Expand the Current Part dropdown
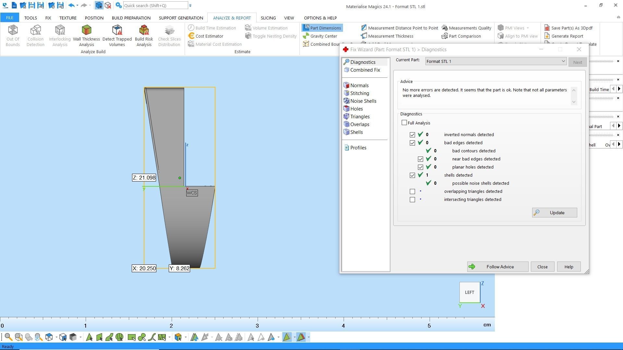This screenshot has height=350, width=623. pyautogui.click(x=563, y=61)
